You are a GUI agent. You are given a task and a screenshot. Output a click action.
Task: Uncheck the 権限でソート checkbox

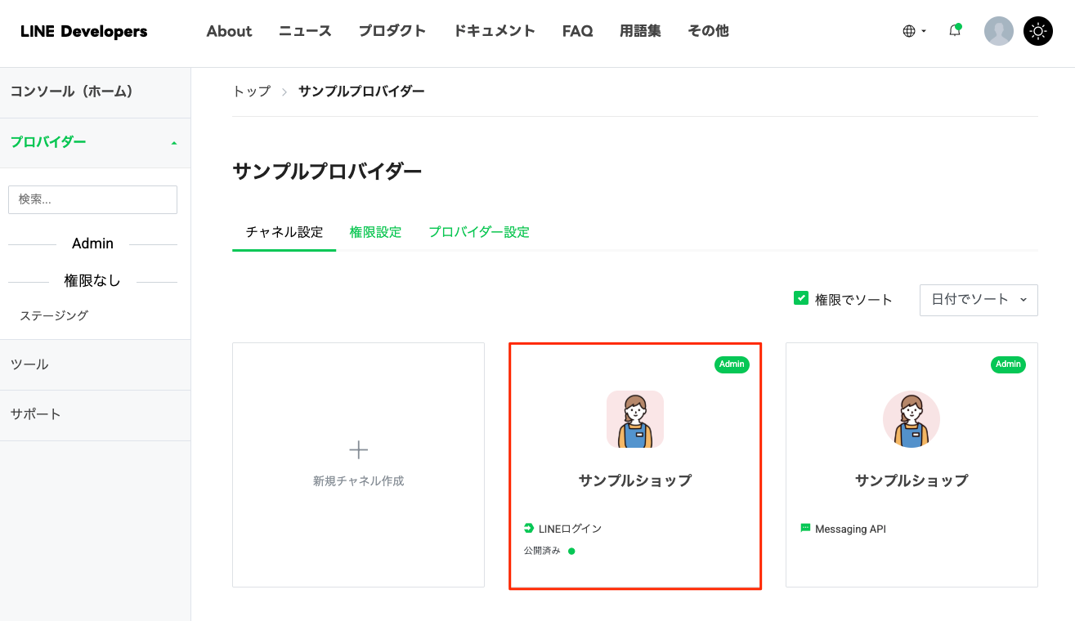click(801, 298)
